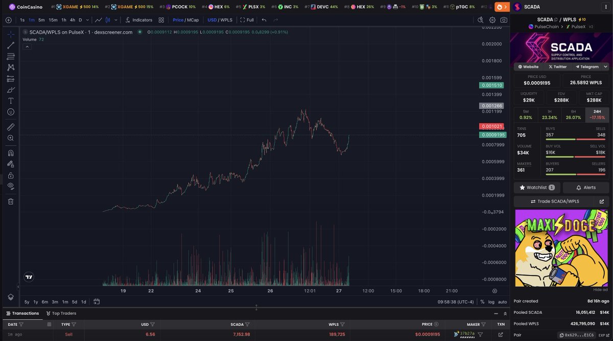613x341 pixels.
Task: Open transaction link for the Sell row
Action: tap(501, 334)
